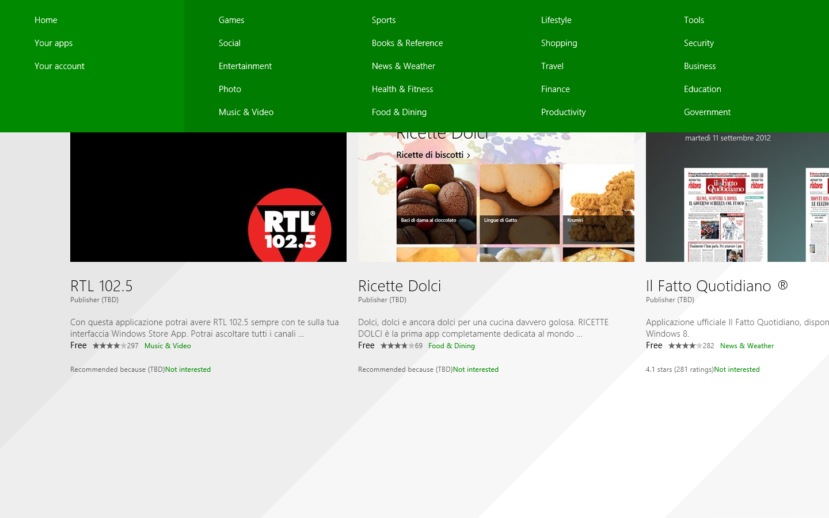Click Publisher (TBD) under RTL 102.5
Screen dimensions: 829x518
94,300
